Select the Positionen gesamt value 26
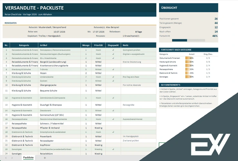 point(216,19)
